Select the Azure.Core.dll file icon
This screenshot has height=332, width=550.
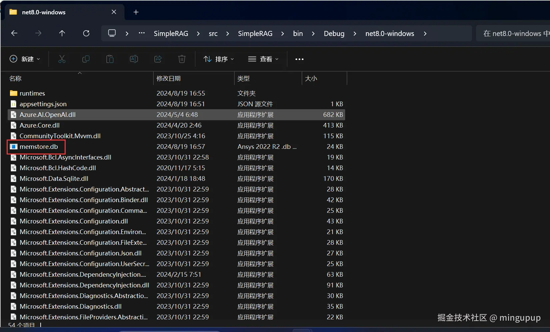tap(13, 125)
